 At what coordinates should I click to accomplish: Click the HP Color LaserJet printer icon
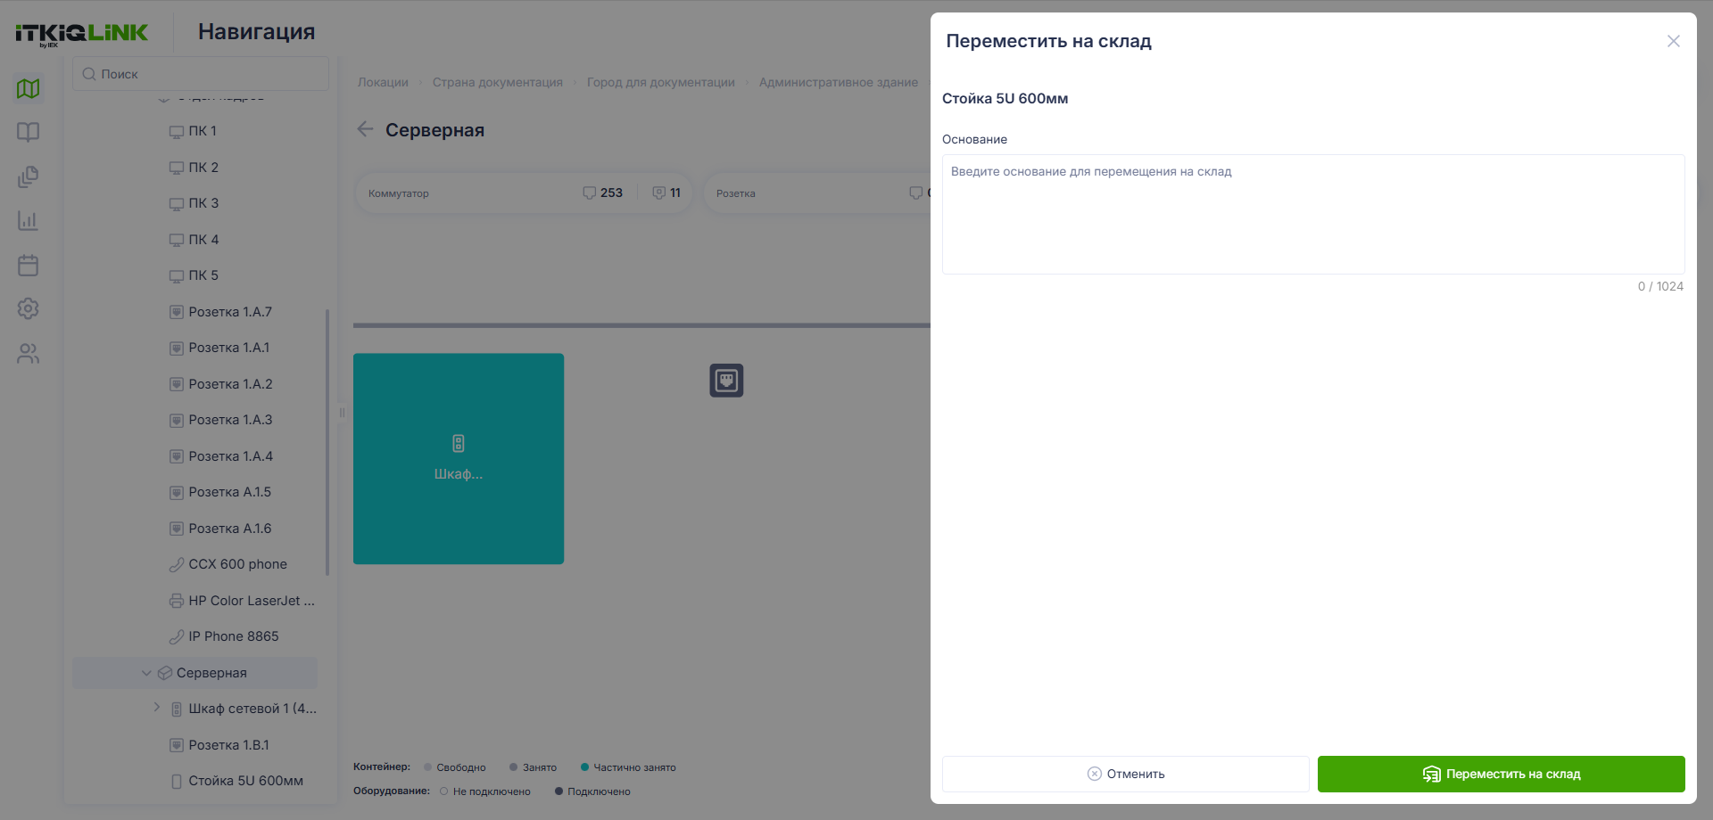177,601
